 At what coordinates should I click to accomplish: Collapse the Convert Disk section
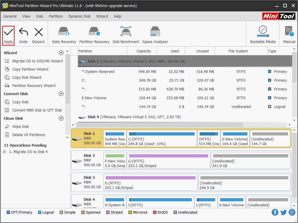coord(61,94)
